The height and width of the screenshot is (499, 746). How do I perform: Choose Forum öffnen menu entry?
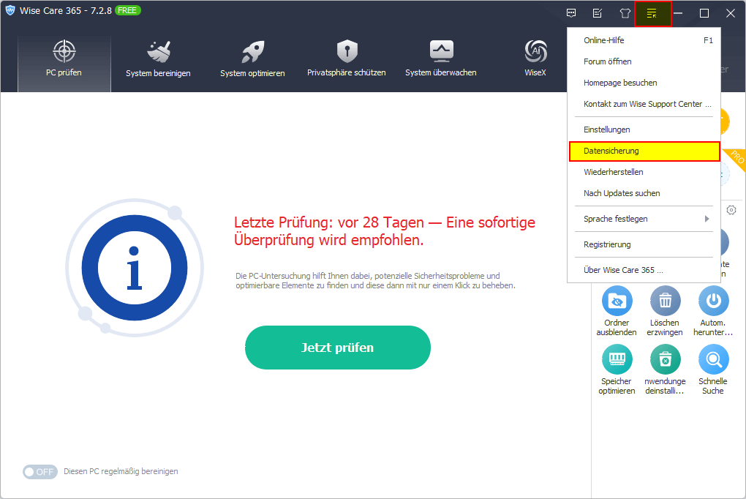coord(644,61)
